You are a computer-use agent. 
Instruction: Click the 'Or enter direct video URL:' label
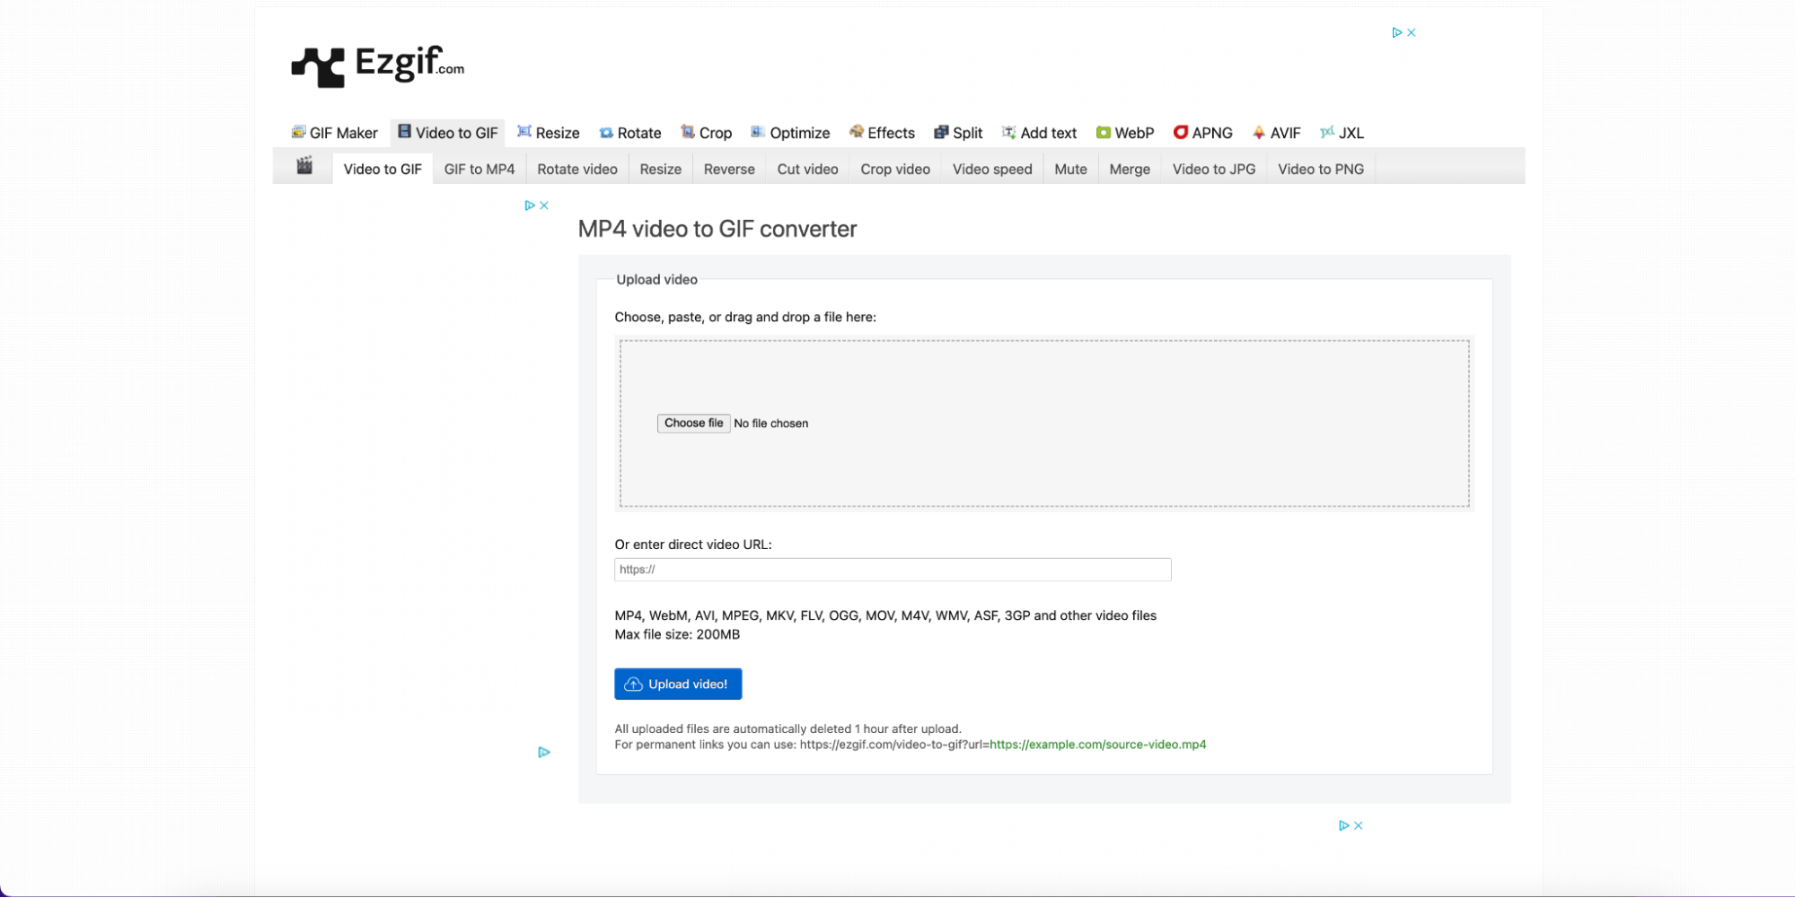pyautogui.click(x=693, y=545)
